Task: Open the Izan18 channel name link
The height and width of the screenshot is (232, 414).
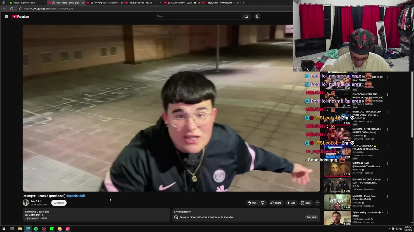Action: pyautogui.click(x=35, y=201)
